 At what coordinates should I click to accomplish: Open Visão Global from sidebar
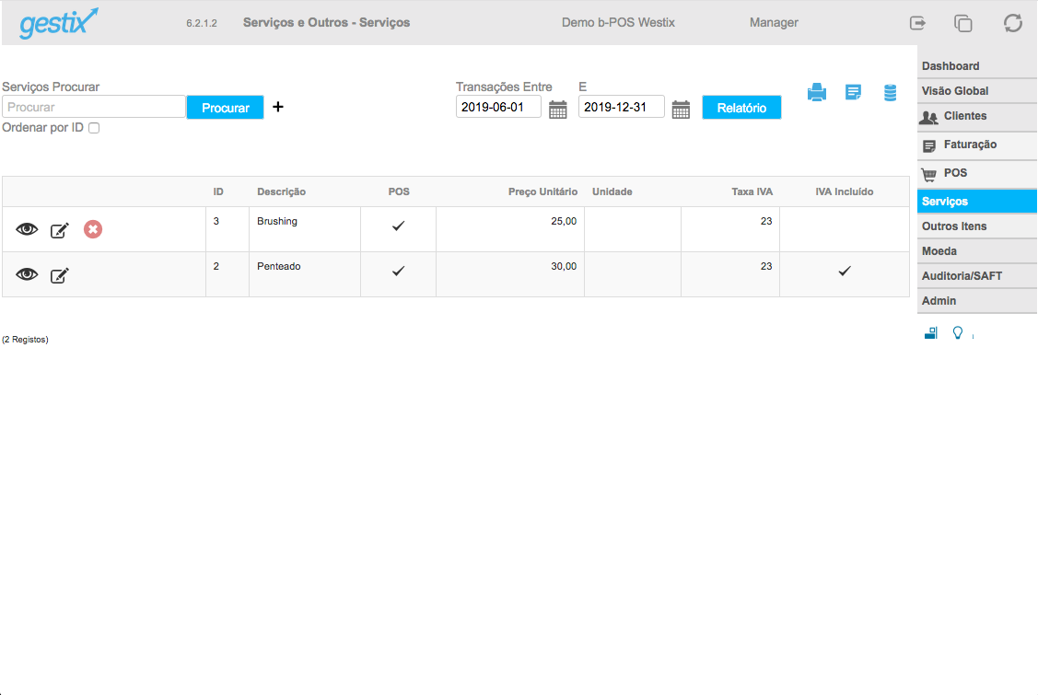[x=977, y=91]
